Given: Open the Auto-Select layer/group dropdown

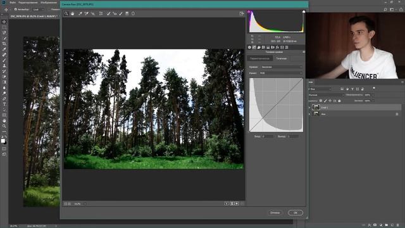Looking at the screenshot, I should tap(39, 9).
